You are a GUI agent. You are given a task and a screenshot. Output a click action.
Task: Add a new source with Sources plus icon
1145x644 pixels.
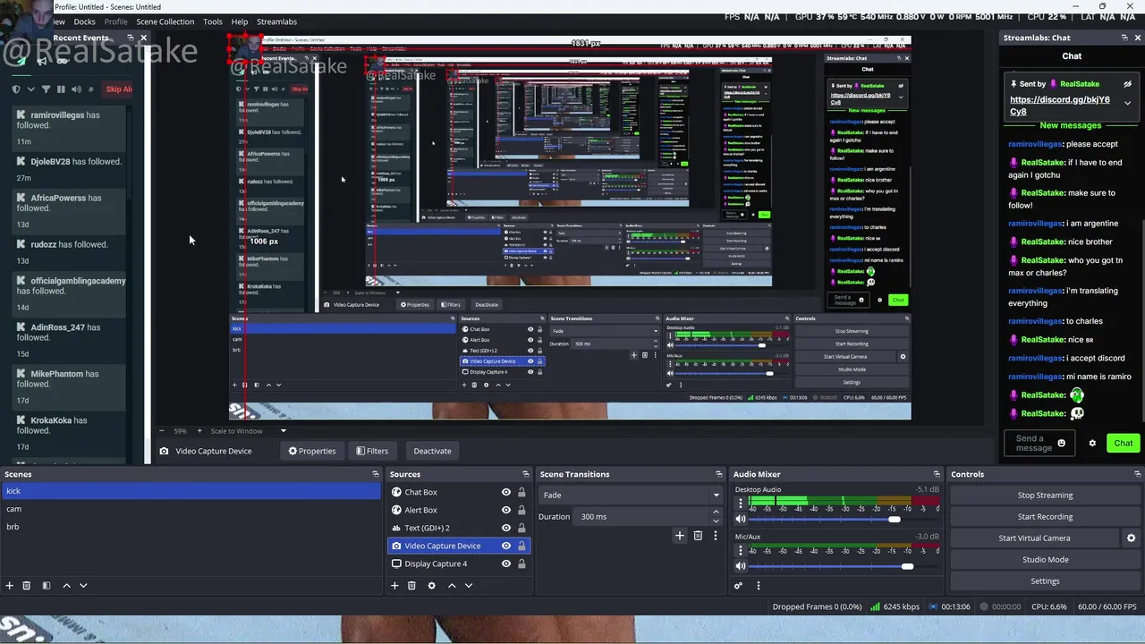[x=394, y=585]
